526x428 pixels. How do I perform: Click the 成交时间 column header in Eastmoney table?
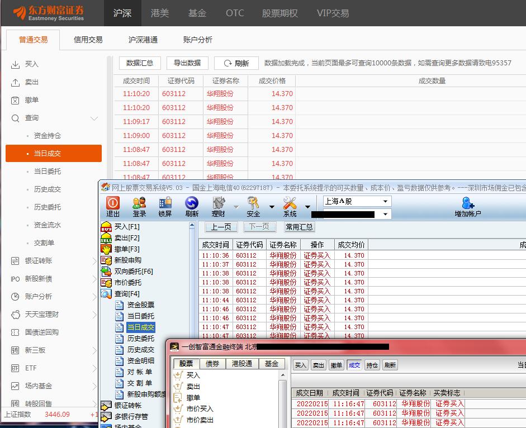136,81
